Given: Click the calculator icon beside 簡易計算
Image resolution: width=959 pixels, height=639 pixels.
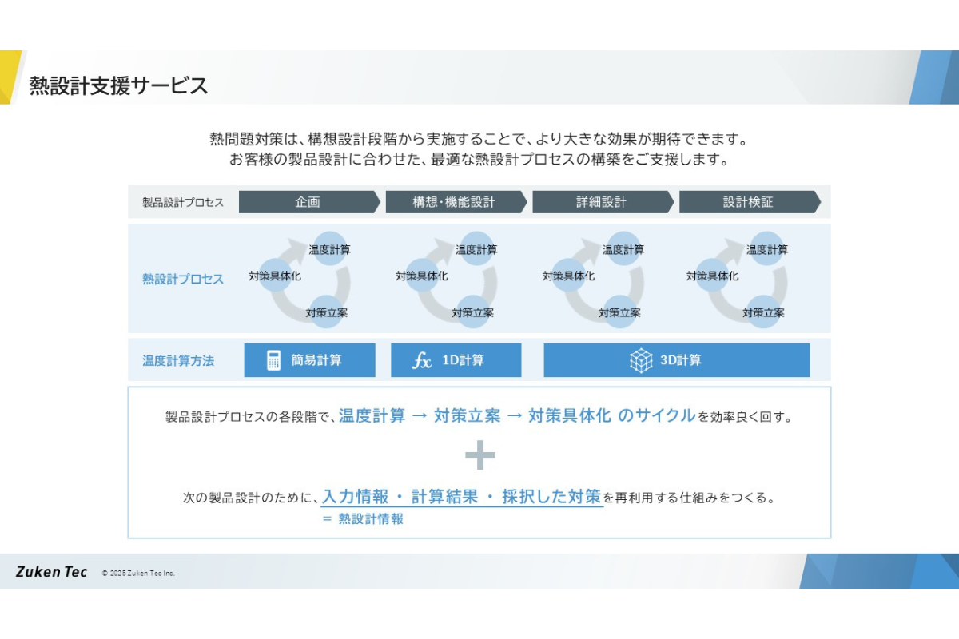Looking at the screenshot, I should click(x=274, y=360).
